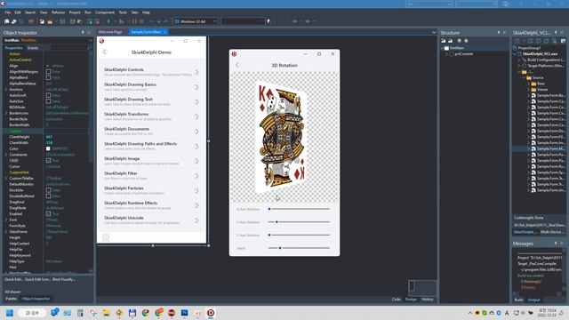Toggle the AlphaBlend checkbox

(x=48, y=77)
